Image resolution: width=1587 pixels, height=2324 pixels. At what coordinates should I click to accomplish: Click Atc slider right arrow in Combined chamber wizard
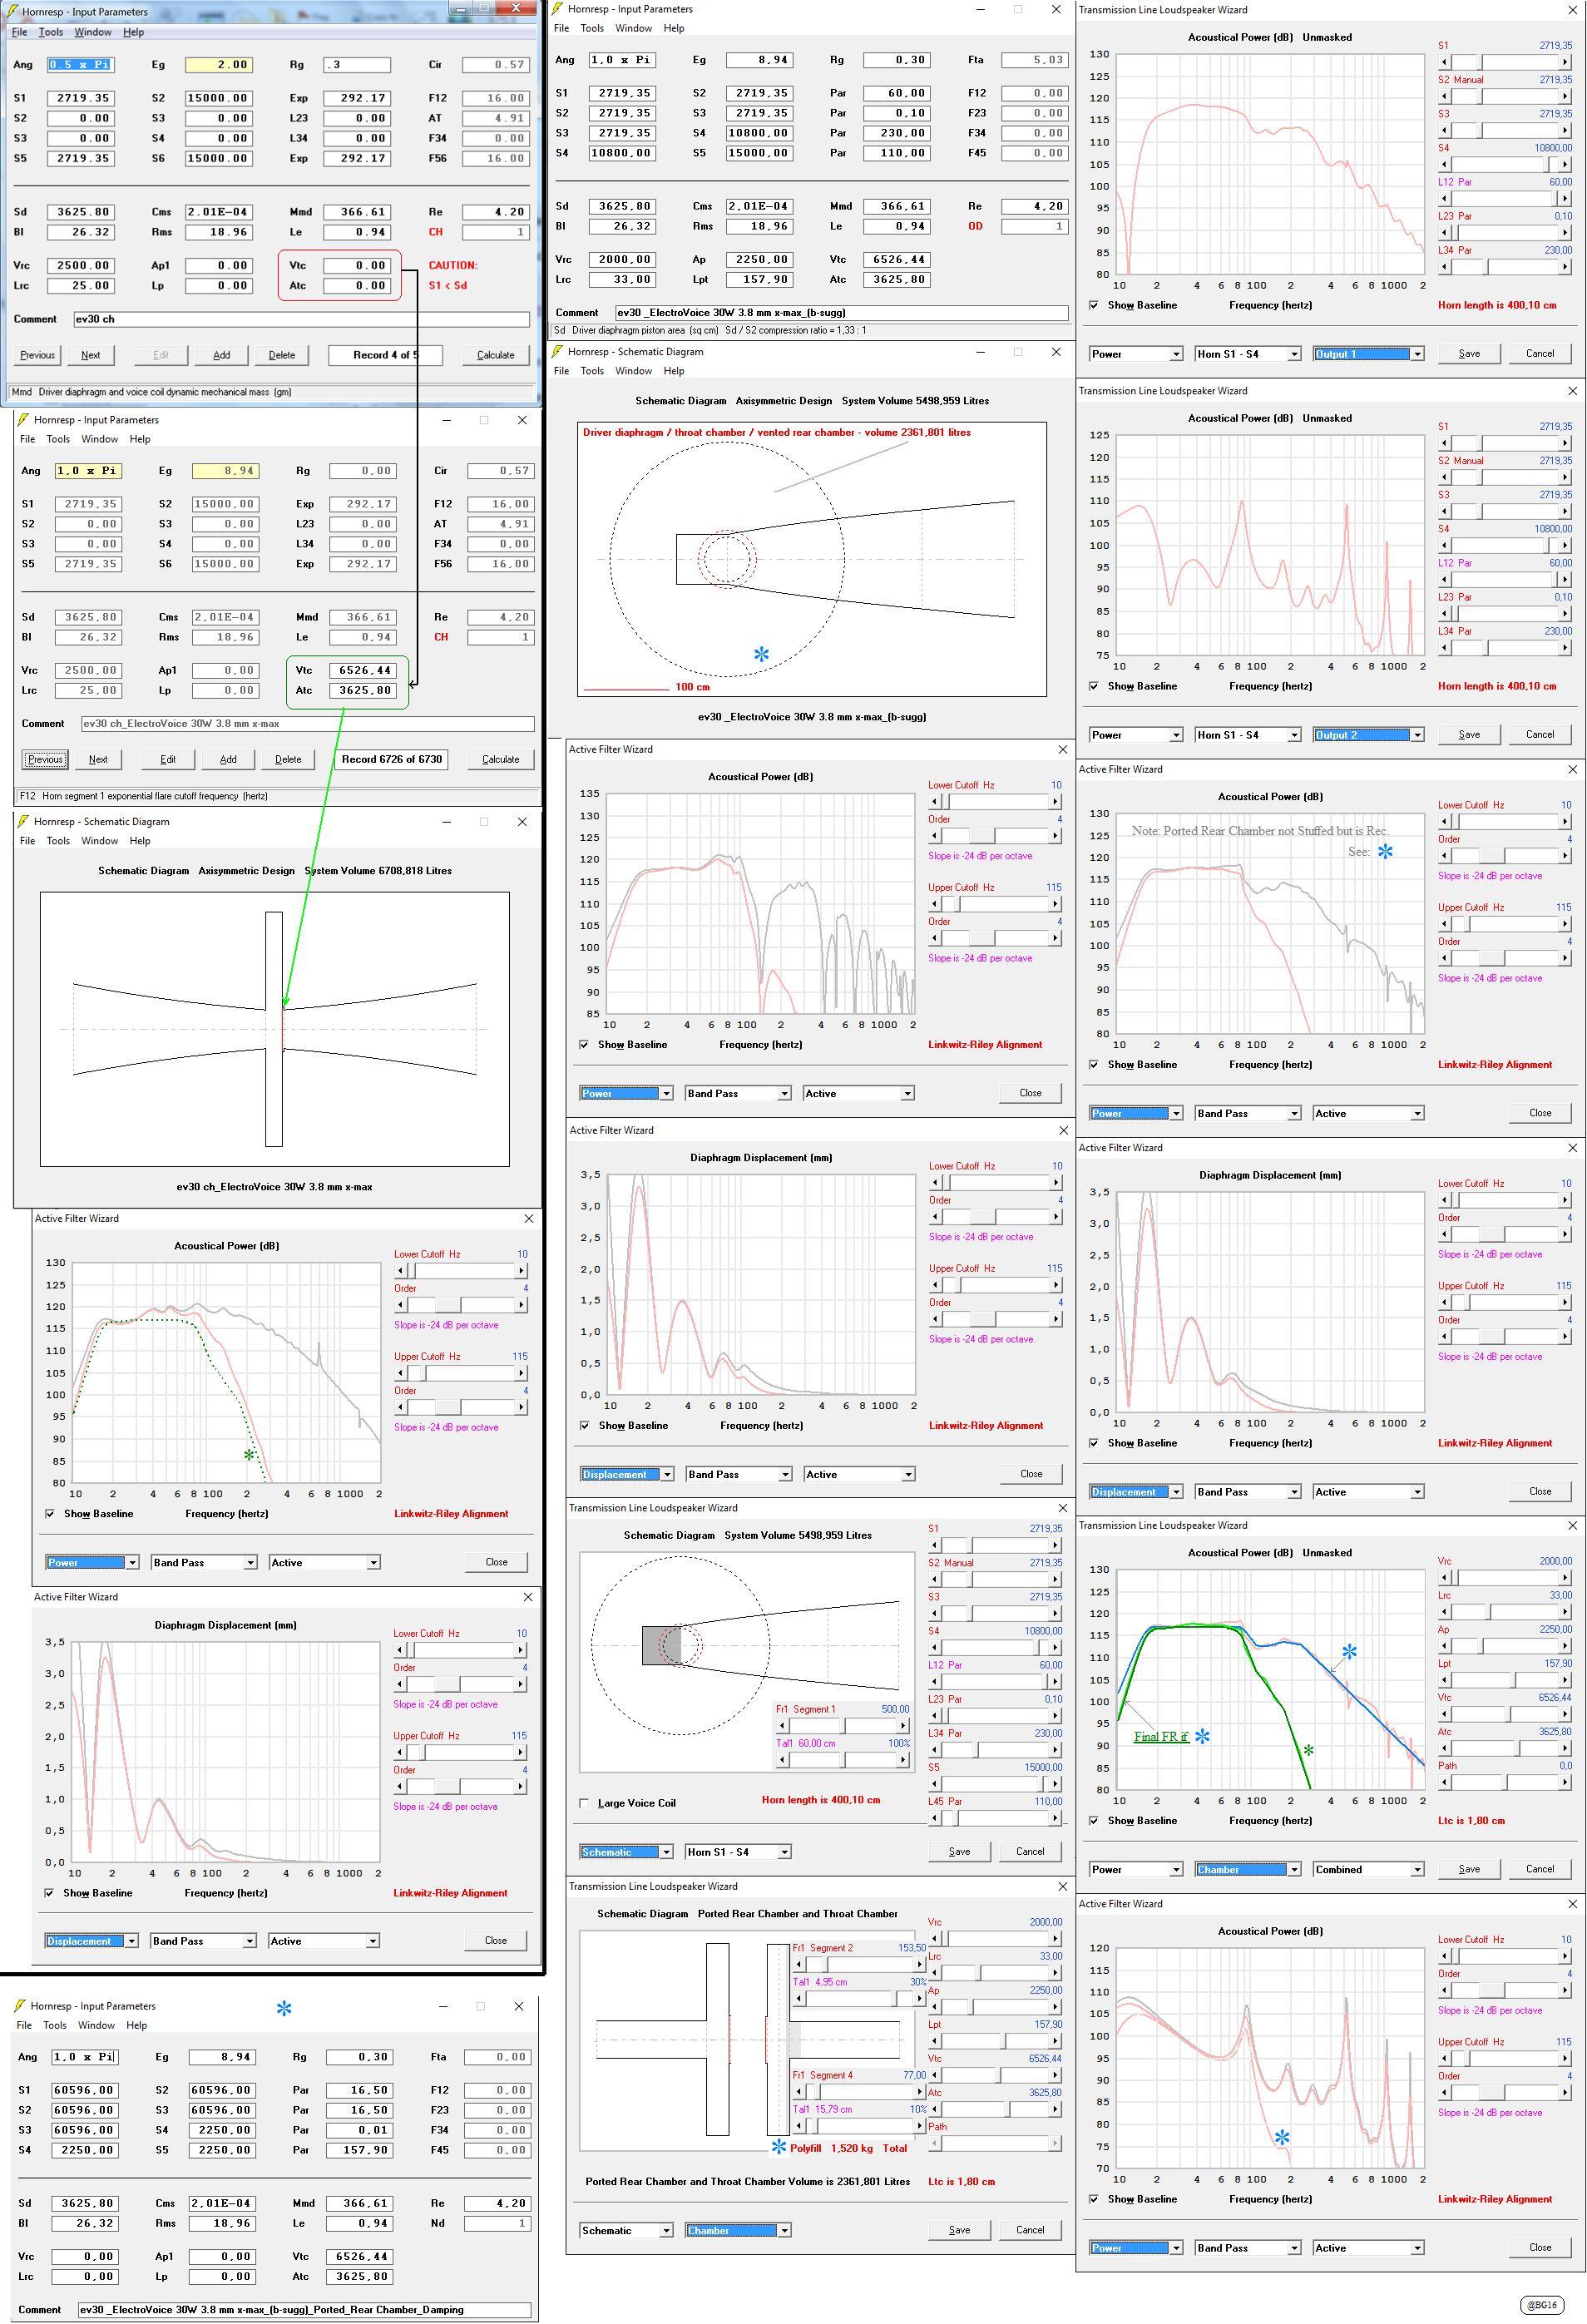coord(1566,1748)
